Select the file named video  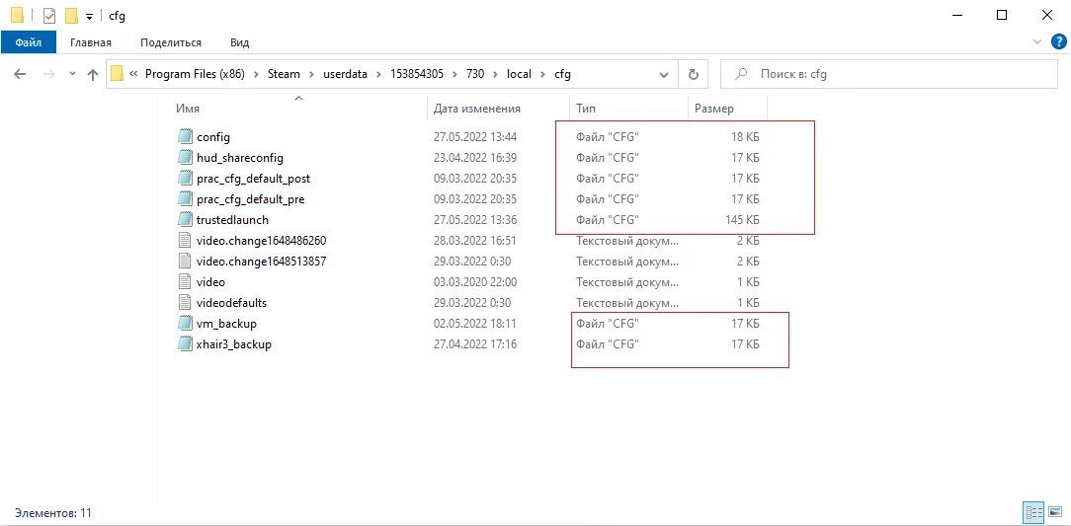pos(210,282)
